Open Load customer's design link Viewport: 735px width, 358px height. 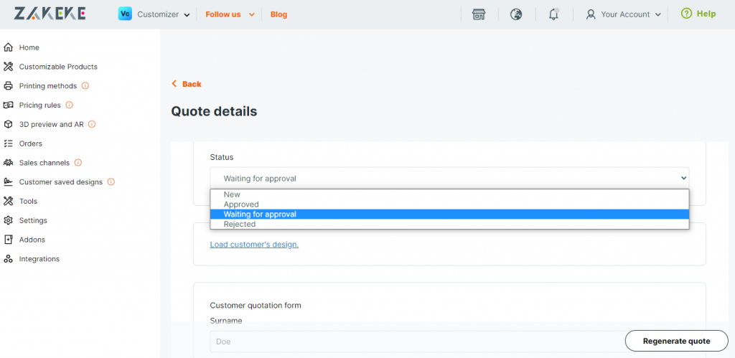tap(254, 244)
